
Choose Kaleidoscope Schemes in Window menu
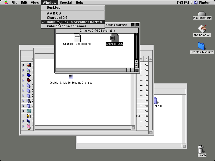73,26
